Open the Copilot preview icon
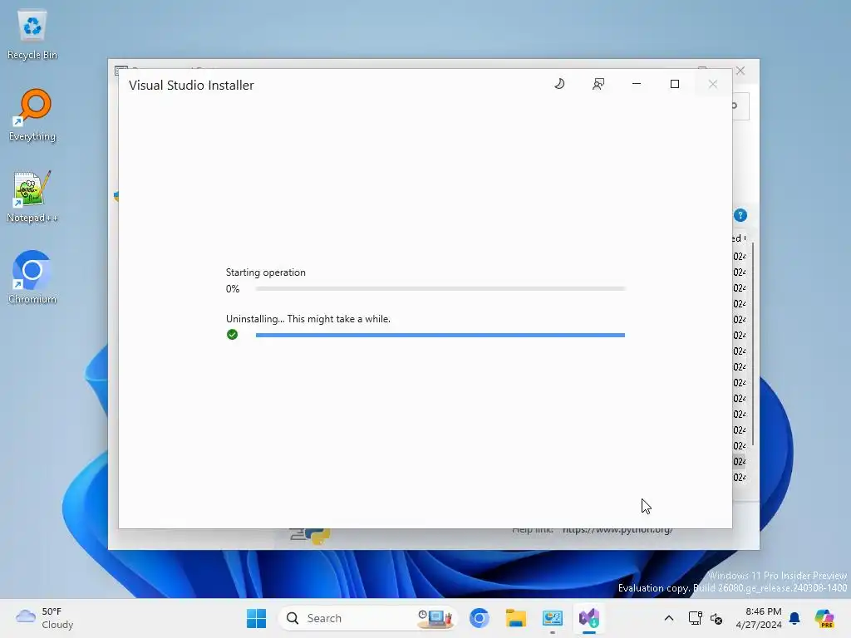 tap(824, 618)
